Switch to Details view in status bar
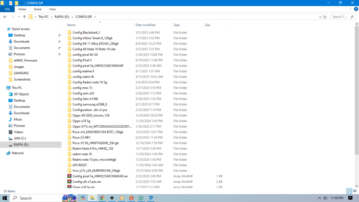 (x=350, y=191)
